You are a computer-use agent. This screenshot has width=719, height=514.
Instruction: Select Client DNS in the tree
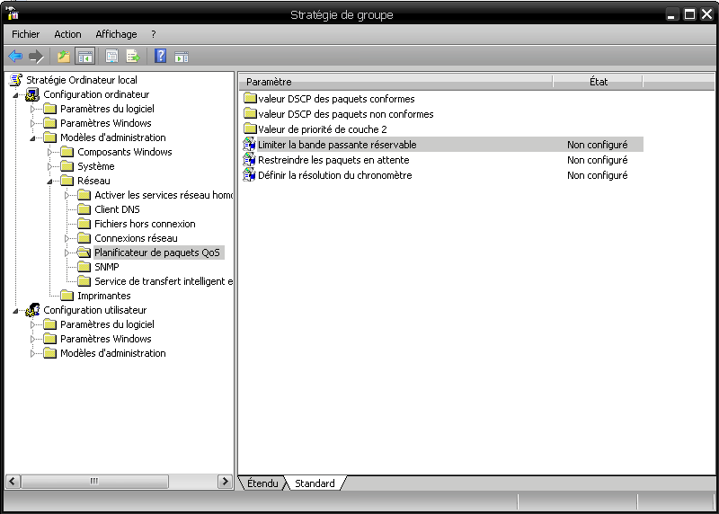117,209
